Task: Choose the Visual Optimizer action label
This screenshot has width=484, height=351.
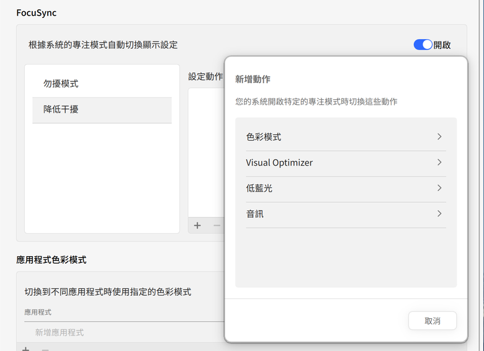Action: pos(279,162)
